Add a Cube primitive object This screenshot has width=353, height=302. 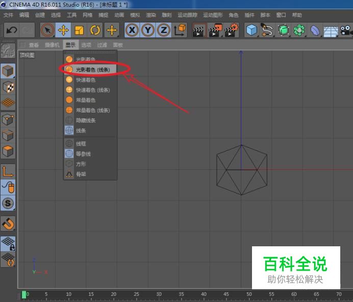251,30
